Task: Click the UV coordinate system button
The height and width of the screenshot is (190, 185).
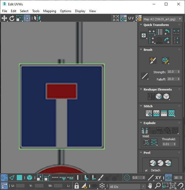Action: (131, 18)
